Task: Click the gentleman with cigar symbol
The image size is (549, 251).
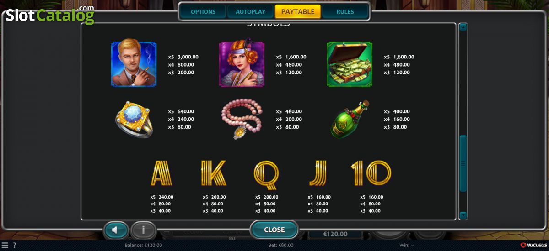Action: (x=134, y=64)
